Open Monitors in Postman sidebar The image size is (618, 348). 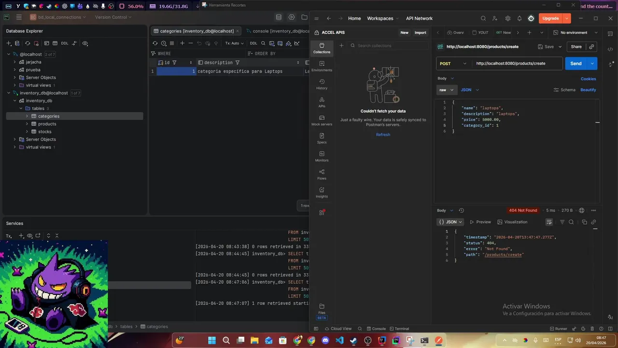(x=322, y=156)
